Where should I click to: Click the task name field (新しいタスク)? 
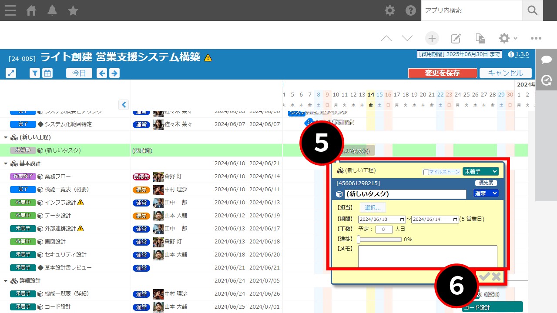[x=405, y=194]
